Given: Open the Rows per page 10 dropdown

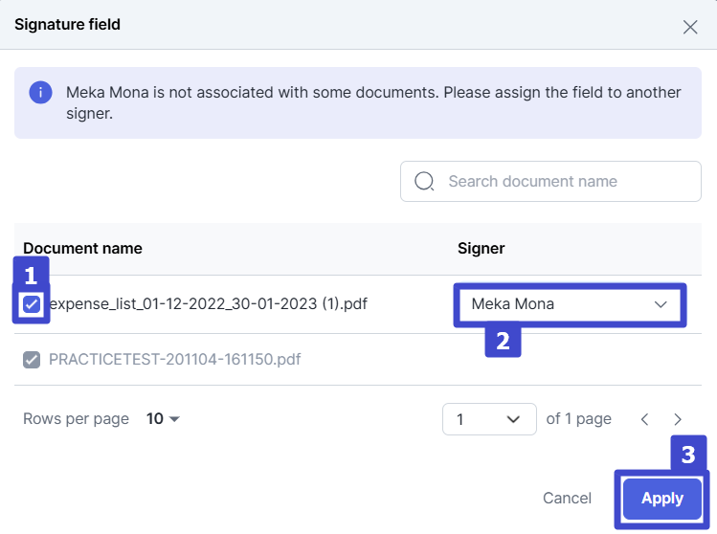Looking at the screenshot, I should pyautogui.click(x=163, y=419).
